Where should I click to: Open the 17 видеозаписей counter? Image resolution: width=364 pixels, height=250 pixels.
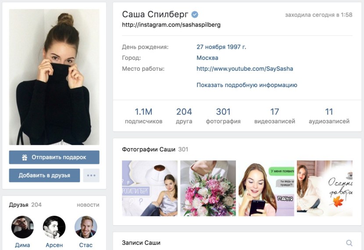275,116
